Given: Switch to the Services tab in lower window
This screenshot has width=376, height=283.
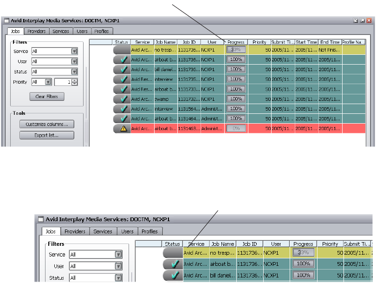Looking at the screenshot, I should coord(103,231).
